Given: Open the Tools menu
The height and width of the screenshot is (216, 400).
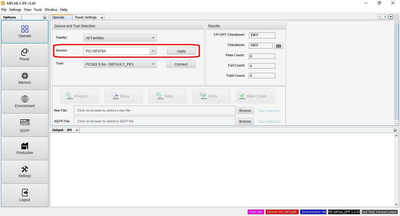Looking at the screenshot, I should click(x=38, y=10).
